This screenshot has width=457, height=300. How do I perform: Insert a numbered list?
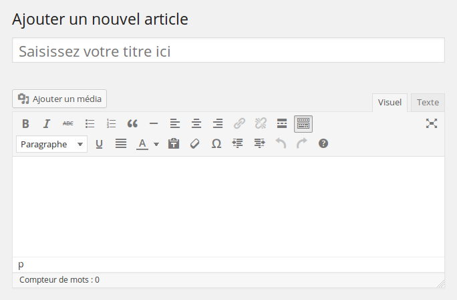[x=111, y=124]
